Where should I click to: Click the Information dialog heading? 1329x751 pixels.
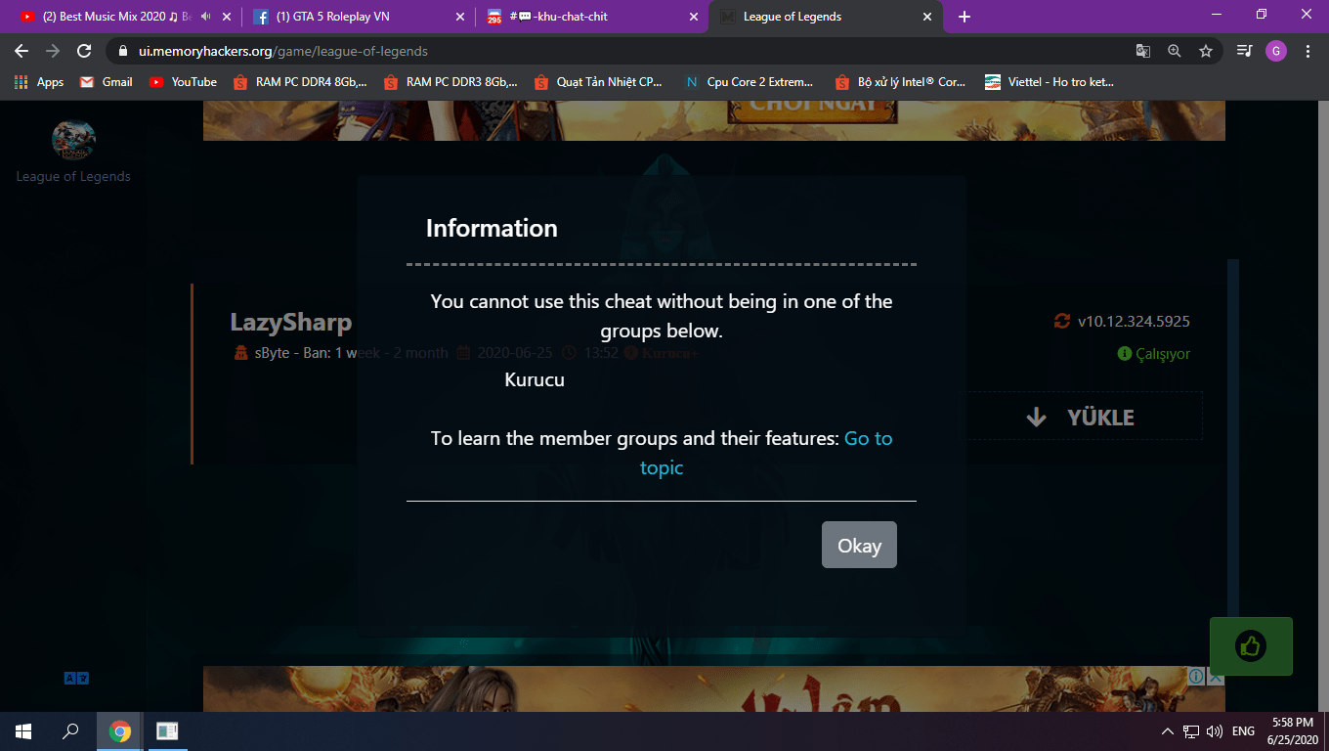tap(492, 228)
